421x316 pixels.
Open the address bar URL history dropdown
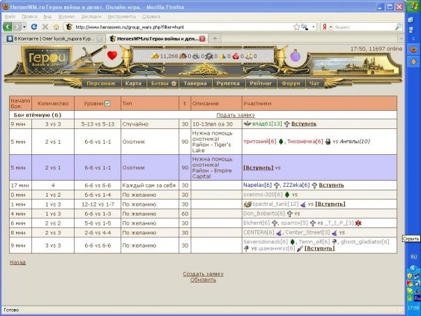click(313, 27)
